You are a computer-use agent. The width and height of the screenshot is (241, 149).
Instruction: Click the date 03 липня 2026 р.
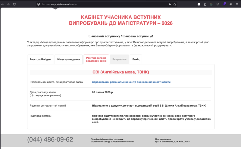(103, 92)
